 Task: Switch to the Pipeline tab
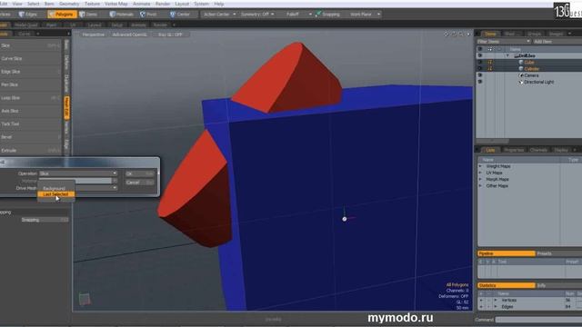pos(506,253)
